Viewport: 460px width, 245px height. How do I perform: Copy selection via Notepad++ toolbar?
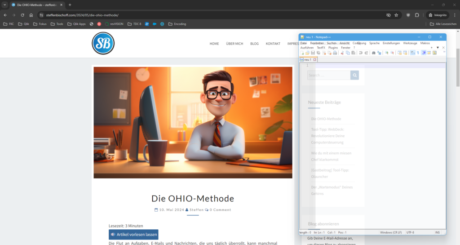[x=348, y=53]
